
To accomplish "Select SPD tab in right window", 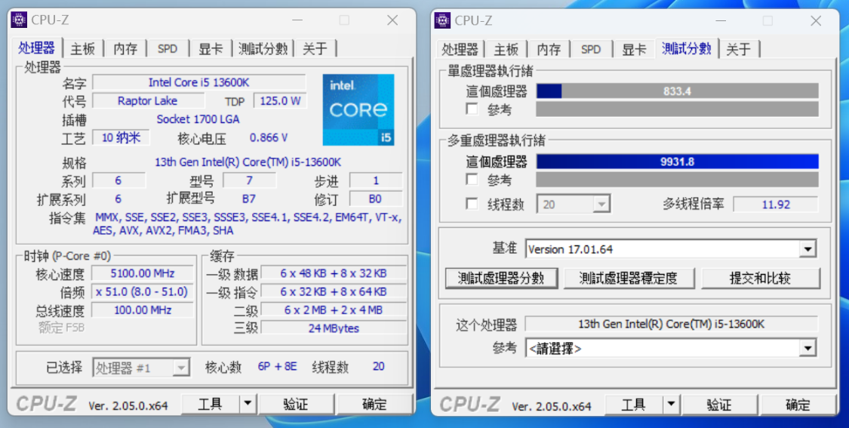I will (591, 49).
